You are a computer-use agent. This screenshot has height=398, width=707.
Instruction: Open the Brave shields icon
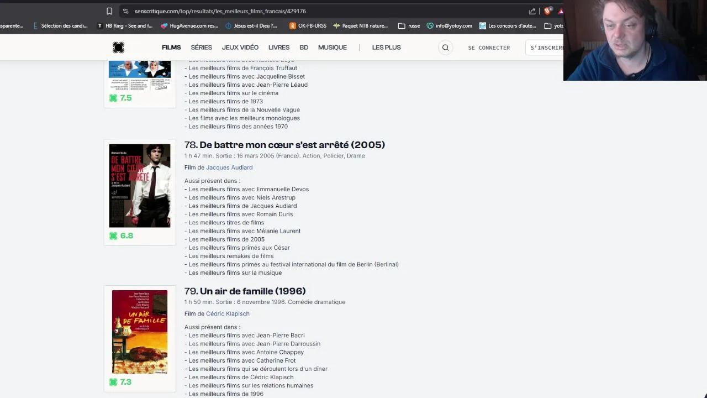tap(548, 11)
